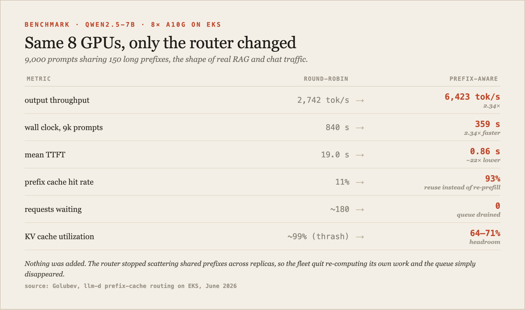525x310 pixels.
Task: Select the METRIC column header
Action: 39,79
